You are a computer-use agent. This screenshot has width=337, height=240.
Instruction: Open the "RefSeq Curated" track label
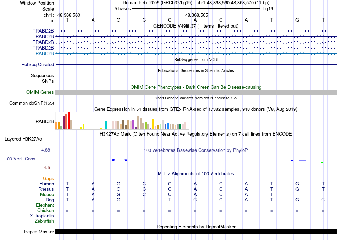pos(38,64)
